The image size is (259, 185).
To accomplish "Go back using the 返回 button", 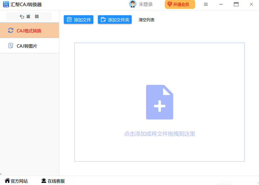I will point(29,16).
